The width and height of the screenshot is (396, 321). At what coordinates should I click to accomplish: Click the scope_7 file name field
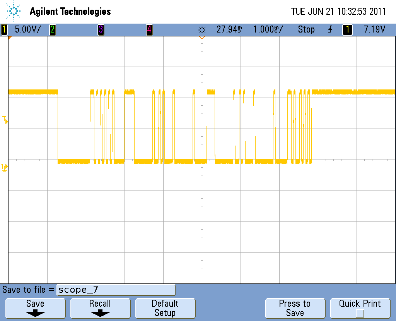tap(116, 290)
